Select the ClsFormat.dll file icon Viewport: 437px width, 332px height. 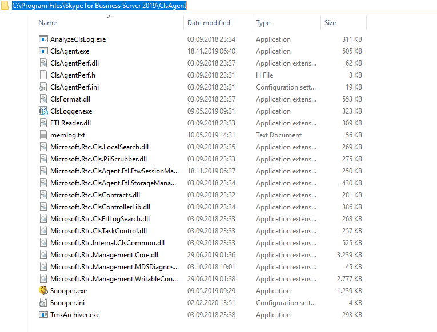43,99
